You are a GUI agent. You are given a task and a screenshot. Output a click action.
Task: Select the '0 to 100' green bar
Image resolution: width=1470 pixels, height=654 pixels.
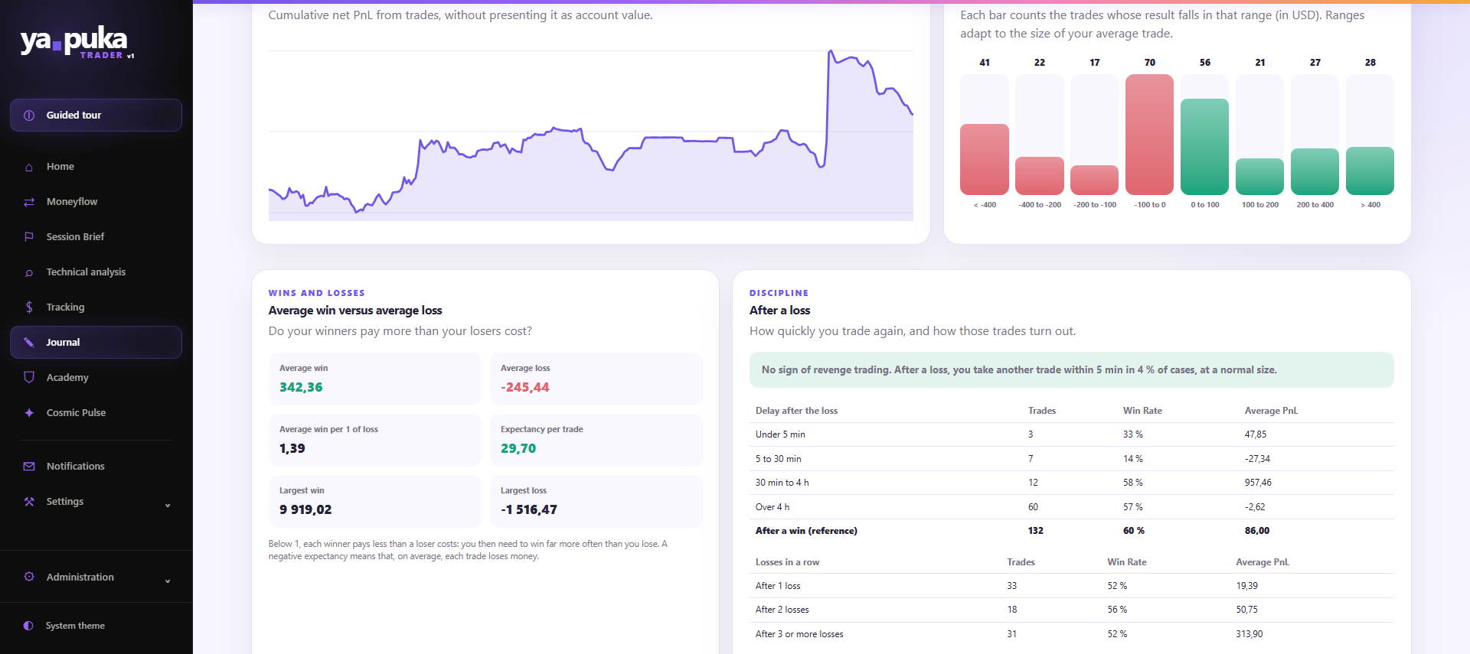tap(1205, 147)
